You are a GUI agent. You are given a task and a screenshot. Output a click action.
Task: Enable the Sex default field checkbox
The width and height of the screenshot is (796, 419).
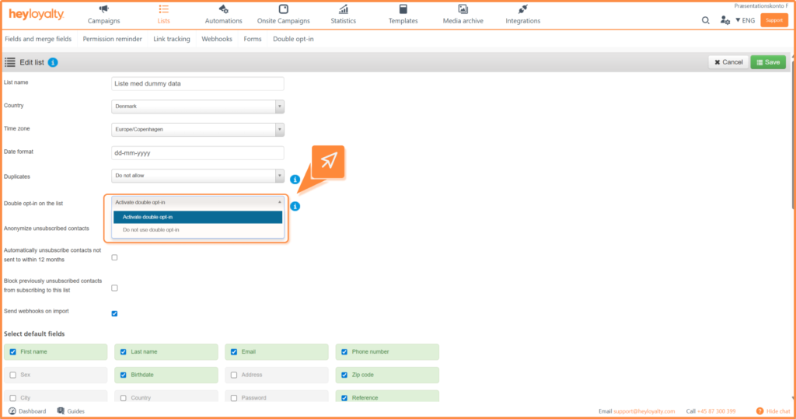click(x=12, y=375)
